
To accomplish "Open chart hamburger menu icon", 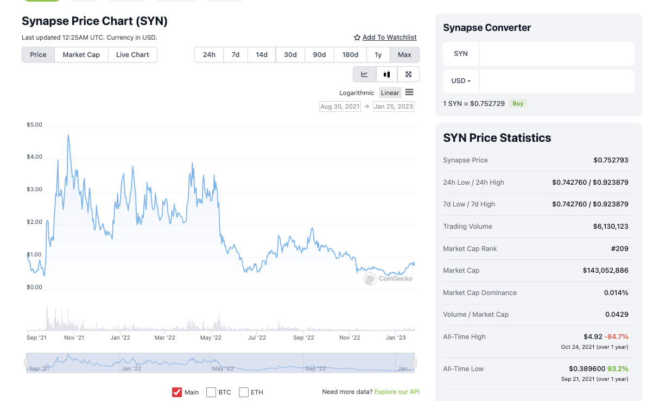I will click(409, 92).
